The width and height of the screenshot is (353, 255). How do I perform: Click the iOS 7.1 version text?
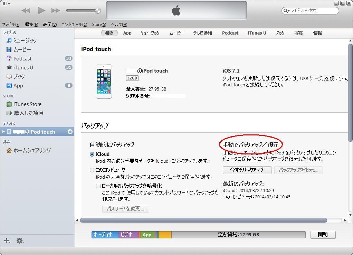click(231, 71)
